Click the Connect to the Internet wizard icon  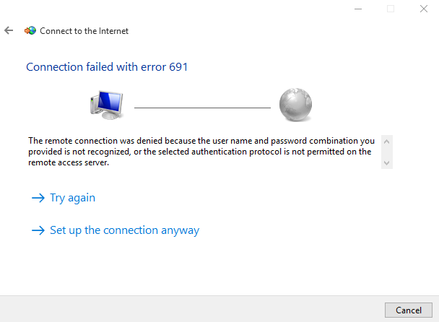coord(30,30)
